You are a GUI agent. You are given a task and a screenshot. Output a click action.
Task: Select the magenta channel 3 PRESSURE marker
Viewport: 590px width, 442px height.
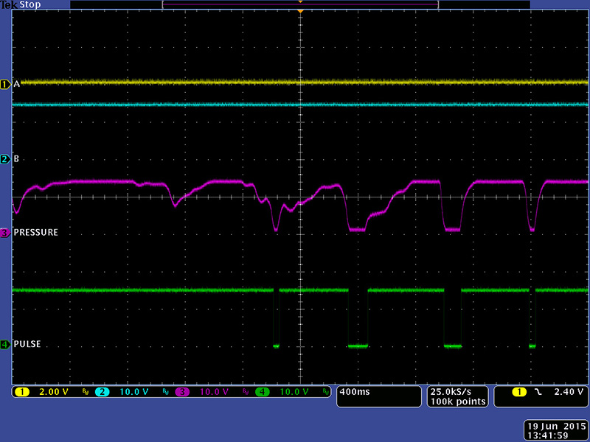coord(5,233)
